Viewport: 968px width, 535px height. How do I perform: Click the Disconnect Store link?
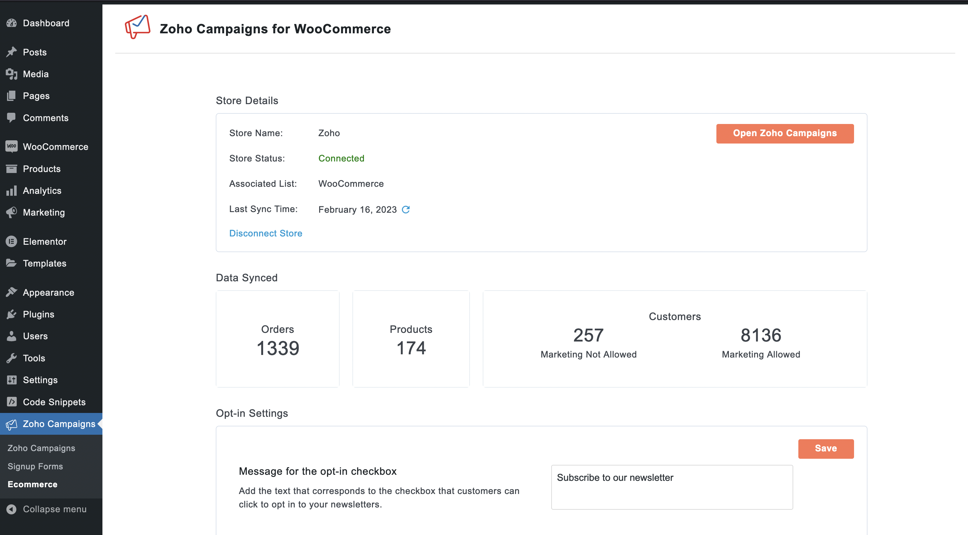[x=266, y=233]
